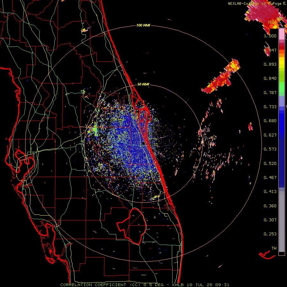Image resolution: width=287 pixels, height=287 pixels.
Task: Click the Correlation Coefficient caption at the bottom
Action: click(144, 285)
